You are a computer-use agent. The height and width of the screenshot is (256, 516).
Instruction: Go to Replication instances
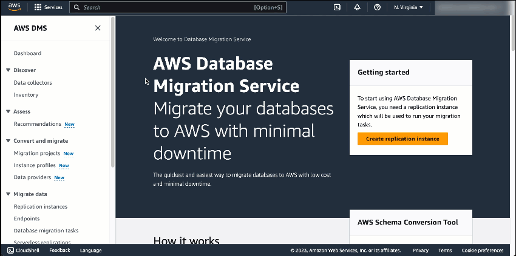[41, 207]
